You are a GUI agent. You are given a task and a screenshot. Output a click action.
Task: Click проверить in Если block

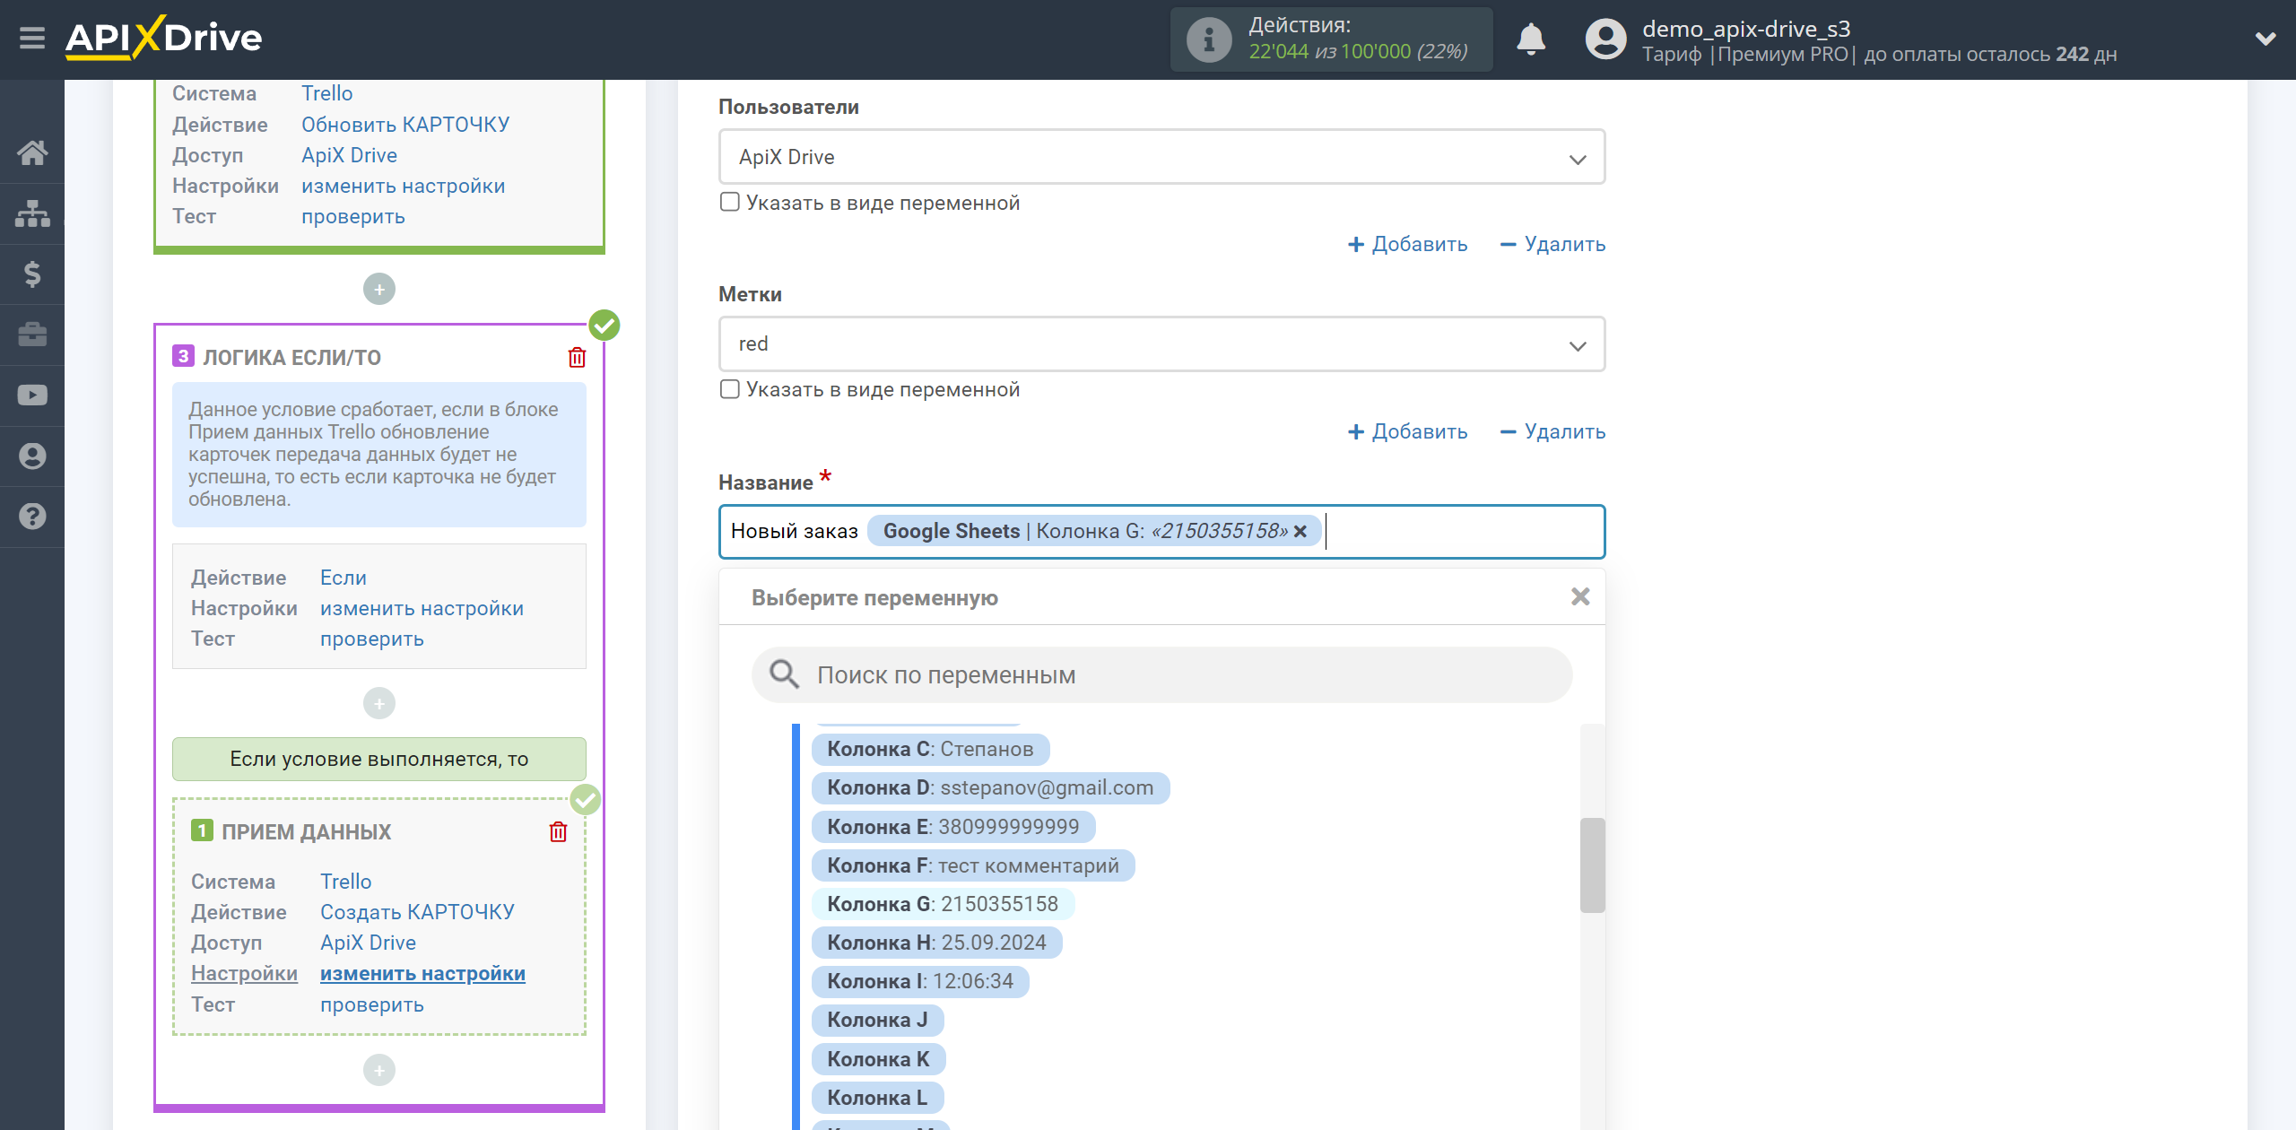click(x=372, y=639)
